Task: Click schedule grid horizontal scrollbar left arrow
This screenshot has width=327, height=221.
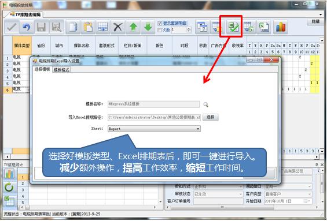Action: 8,157
